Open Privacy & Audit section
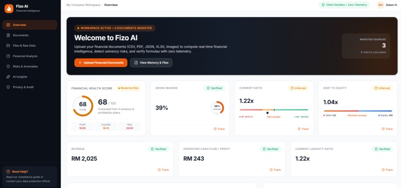The height and width of the screenshot is (188, 401). pos(30,87)
